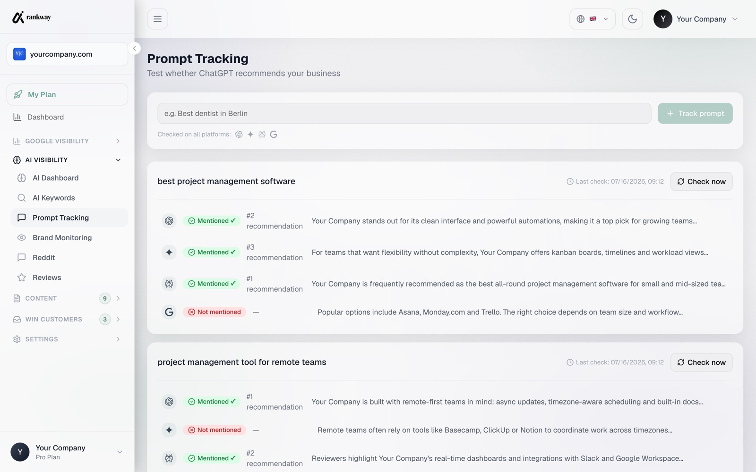Click Not mentioned badge in Basecamp row
Image resolution: width=756 pixels, height=472 pixels.
coord(215,430)
